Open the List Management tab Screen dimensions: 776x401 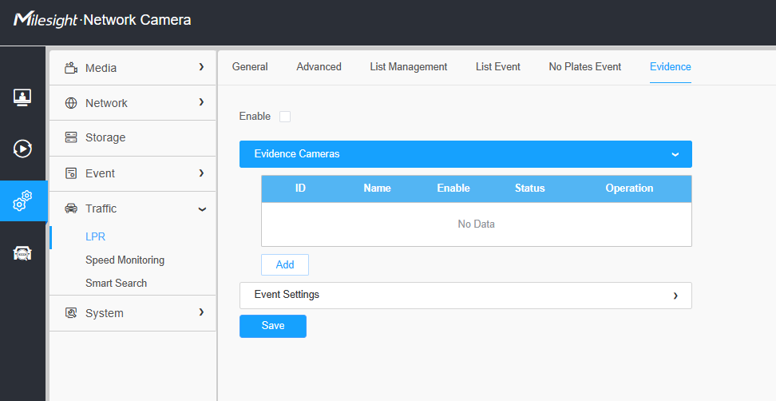[408, 67]
